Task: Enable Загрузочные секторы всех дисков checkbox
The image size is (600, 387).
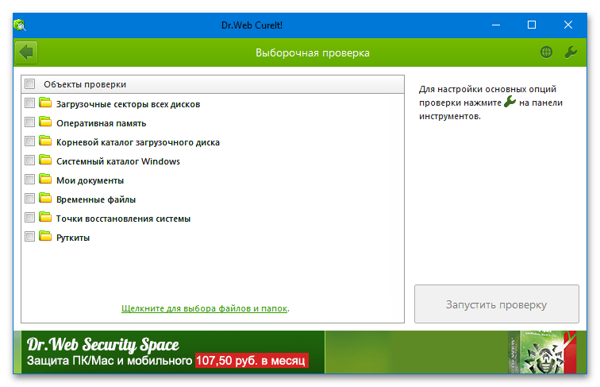Action: click(x=30, y=103)
